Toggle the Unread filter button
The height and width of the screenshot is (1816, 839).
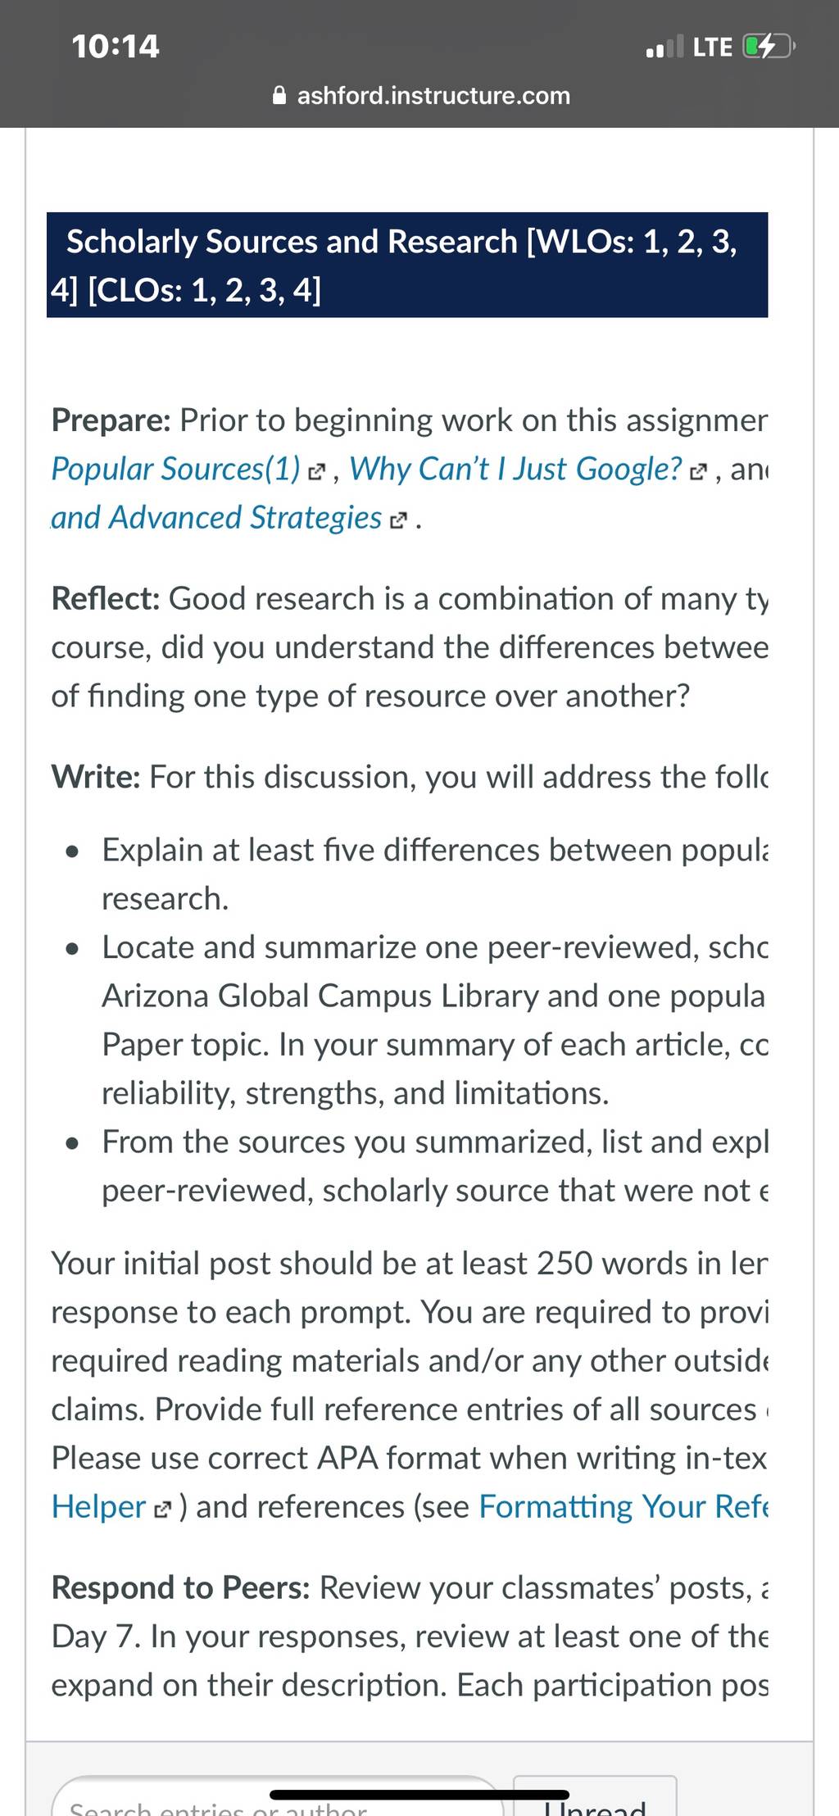coord(595,1798)
